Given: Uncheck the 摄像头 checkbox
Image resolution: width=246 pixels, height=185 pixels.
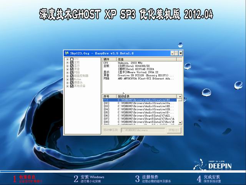Looking at the screenshot, I should pos(72,83).
